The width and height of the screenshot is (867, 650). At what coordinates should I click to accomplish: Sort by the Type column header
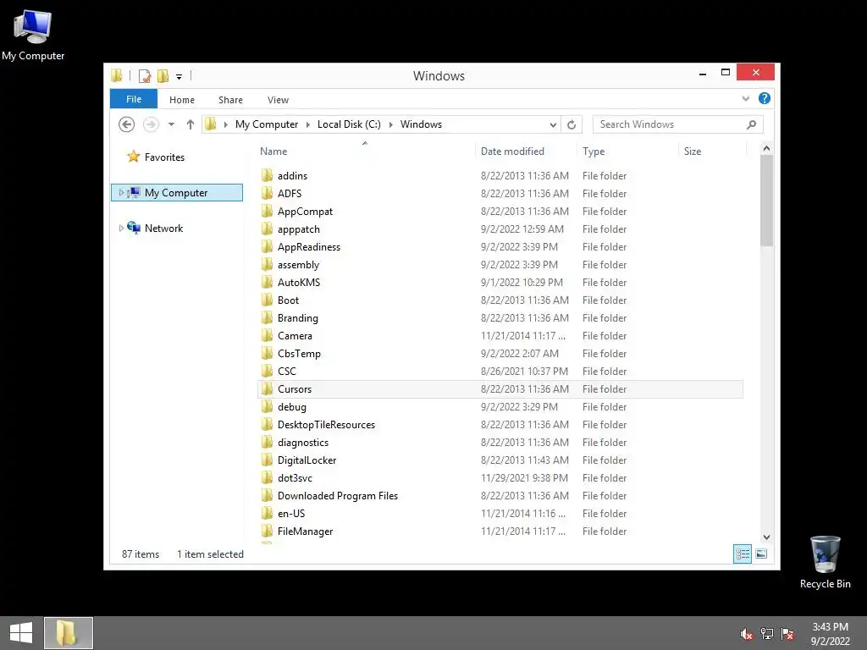(594, 151)
